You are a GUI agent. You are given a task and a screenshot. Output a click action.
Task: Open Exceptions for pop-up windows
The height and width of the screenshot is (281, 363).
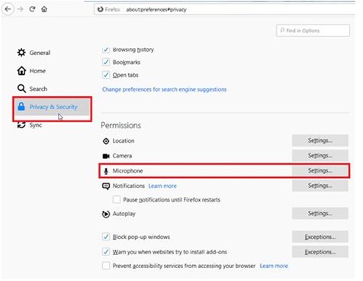(320, 237)
